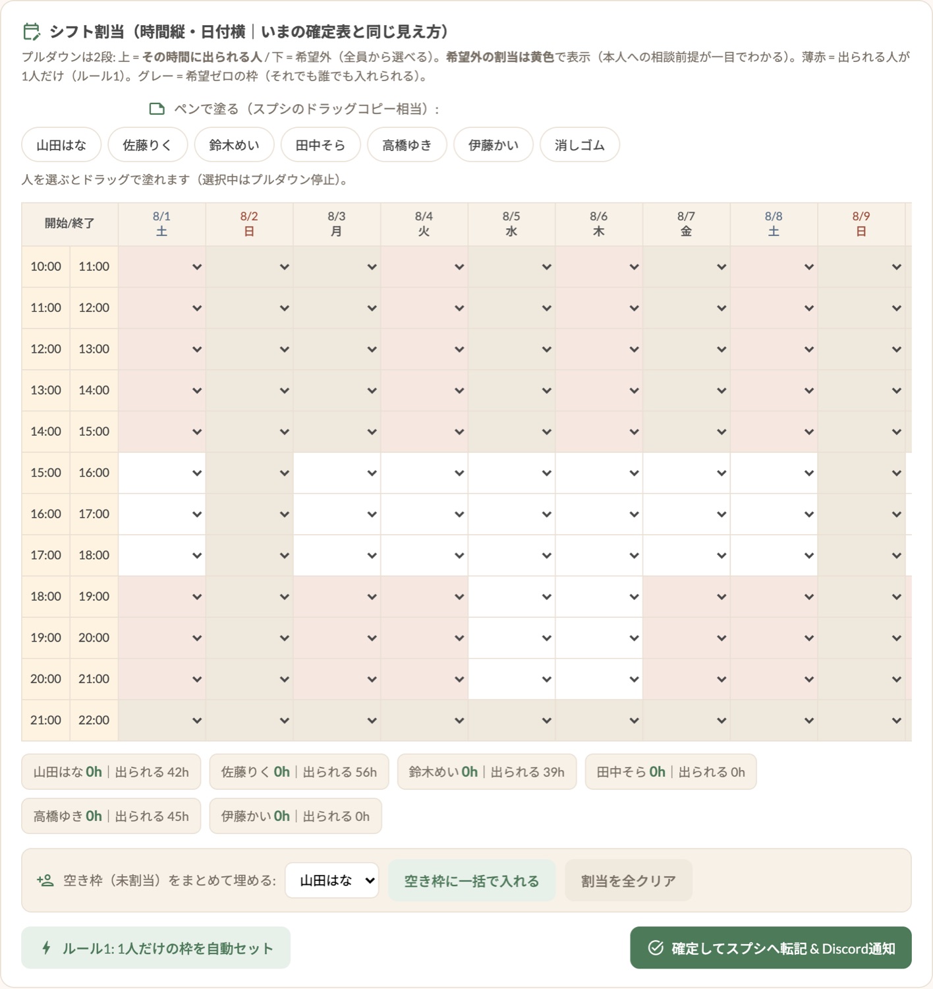Open dropdown for 8/5 at 14:00–15:00
This screenshot has height=989, width=933.
point(512,432)
